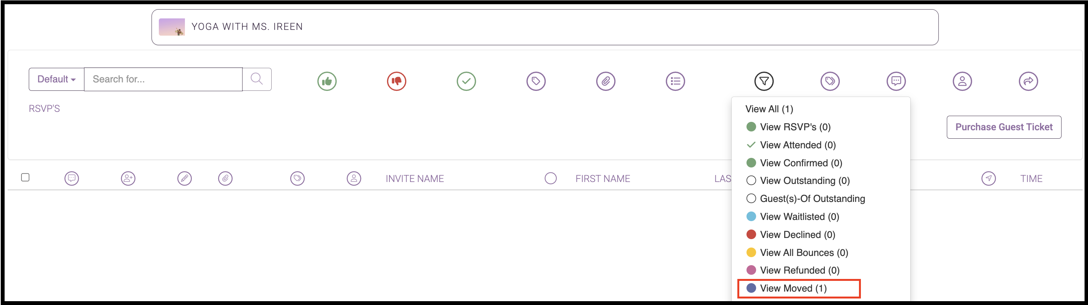Click the Purchase Guest Ticket button
The image size is (1088, 305).
pyautogui.click(x=1004, y=127)
